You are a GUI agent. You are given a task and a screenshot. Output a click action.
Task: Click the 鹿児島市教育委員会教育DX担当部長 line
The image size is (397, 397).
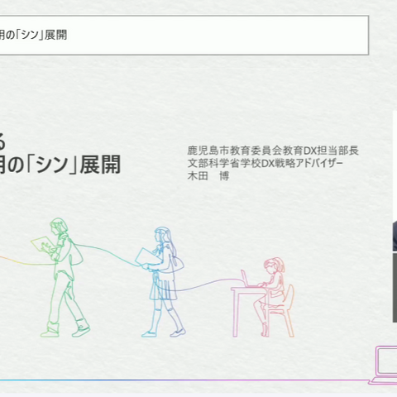tap(273, 151)
